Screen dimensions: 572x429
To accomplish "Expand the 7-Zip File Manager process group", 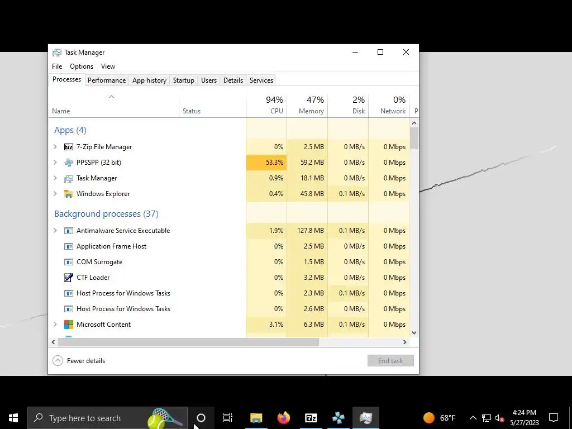I will pyautogui.click(x=55, y=147).
